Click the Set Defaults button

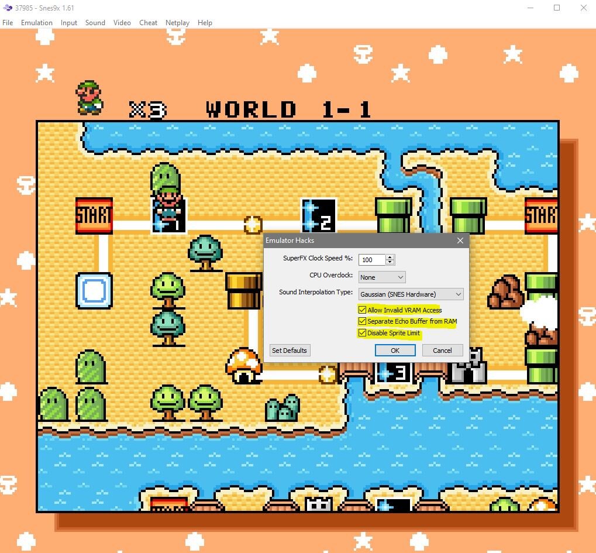290,351
